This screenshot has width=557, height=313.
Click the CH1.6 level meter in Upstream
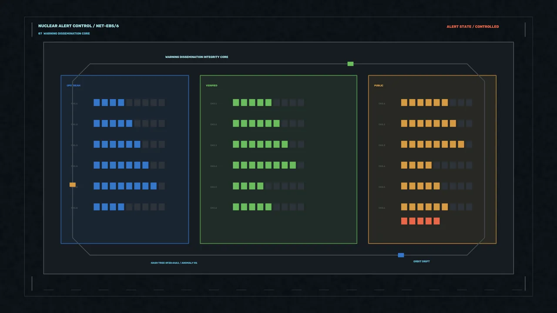tap(129, 207)
